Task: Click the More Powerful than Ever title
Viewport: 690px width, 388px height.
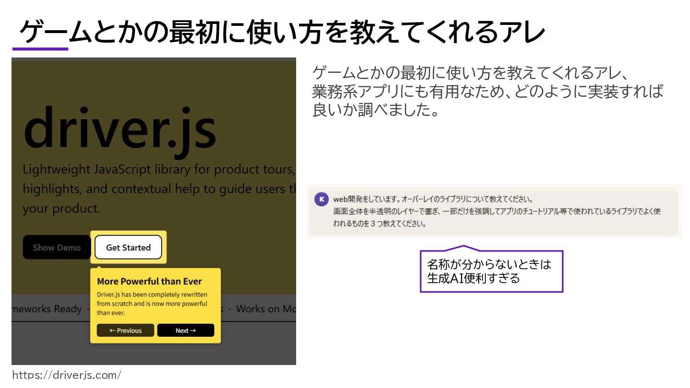Action: pos(149,282)
